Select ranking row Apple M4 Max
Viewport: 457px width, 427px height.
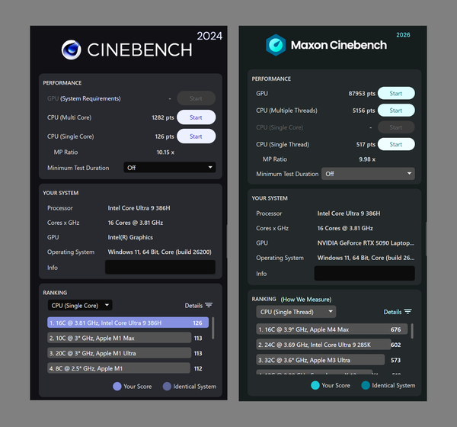coord(331,329)
